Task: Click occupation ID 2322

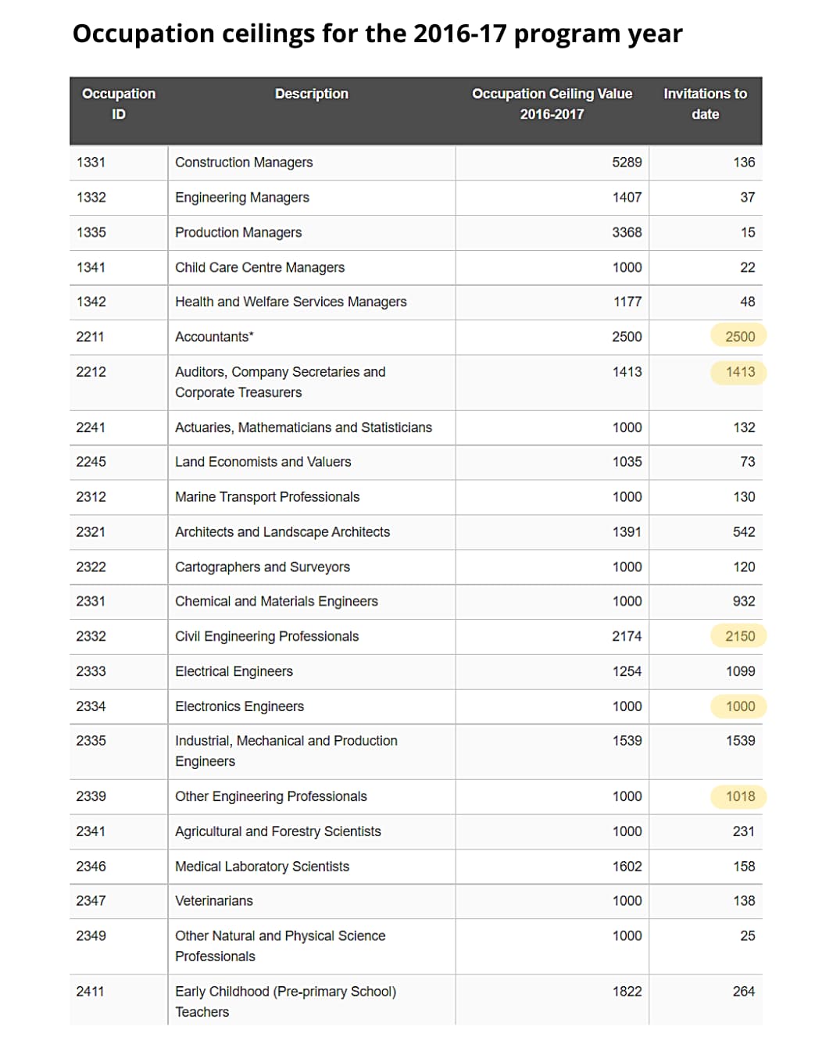Action: [x=91, y=567]
